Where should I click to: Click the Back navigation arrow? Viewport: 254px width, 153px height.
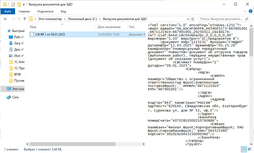tap(5, 19)
